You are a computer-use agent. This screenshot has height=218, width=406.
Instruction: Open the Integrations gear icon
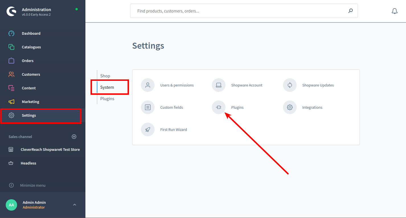[x=290, y=107]
